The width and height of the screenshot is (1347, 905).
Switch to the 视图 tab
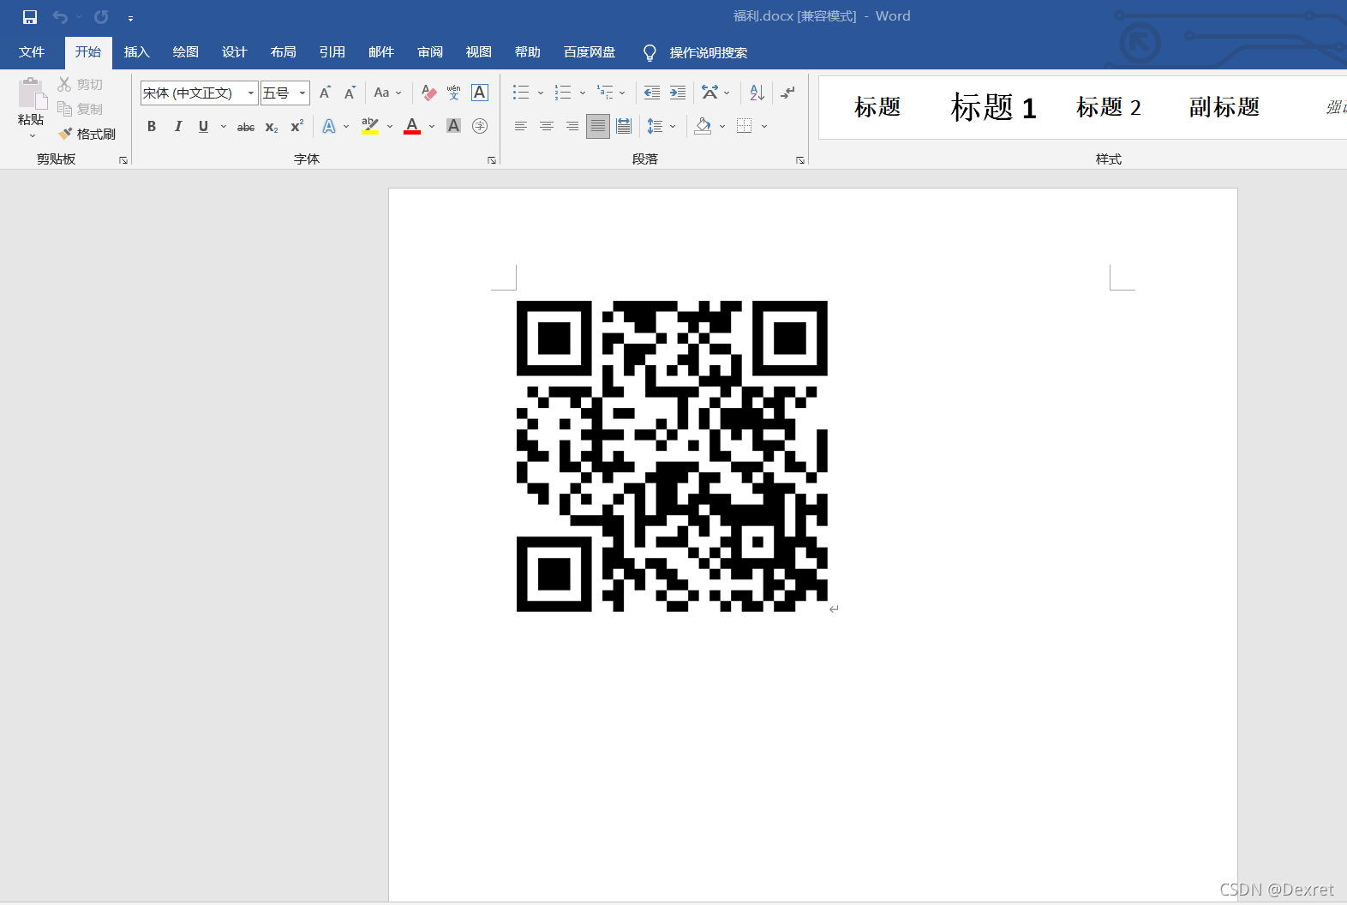click(x=479, y=52)
